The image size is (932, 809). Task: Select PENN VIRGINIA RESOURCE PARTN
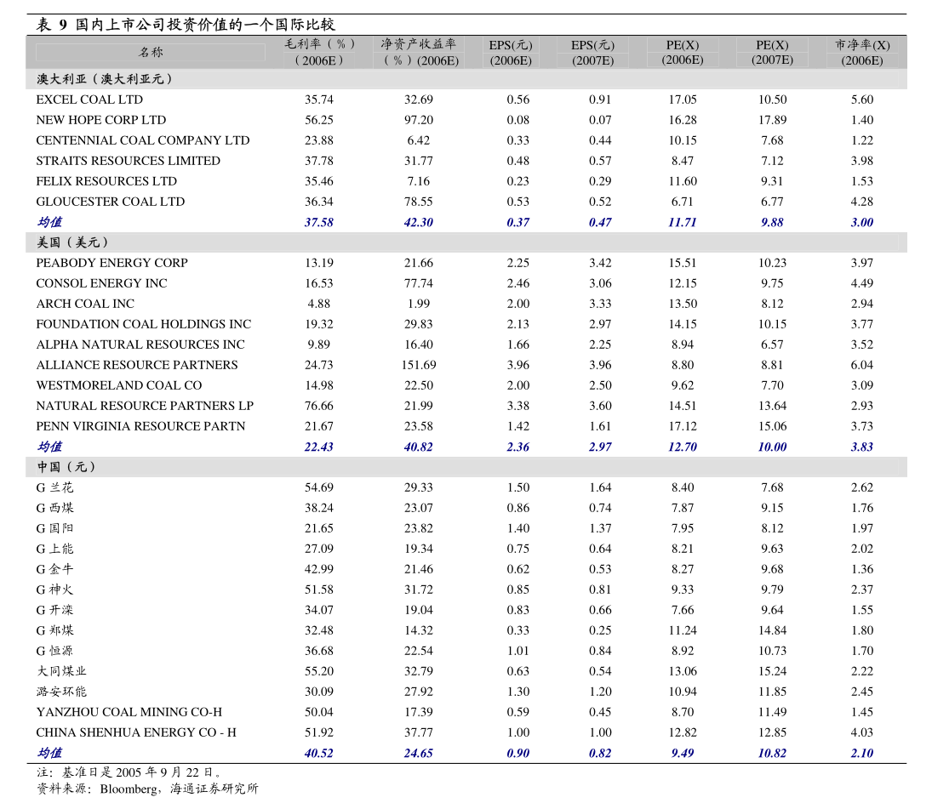pos(140,426)
